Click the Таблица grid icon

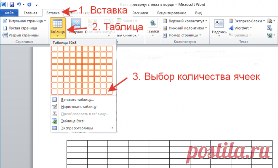pyautogui.click(x=58, y=24)
